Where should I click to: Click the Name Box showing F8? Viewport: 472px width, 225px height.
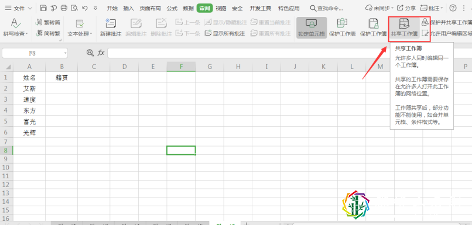32,53
